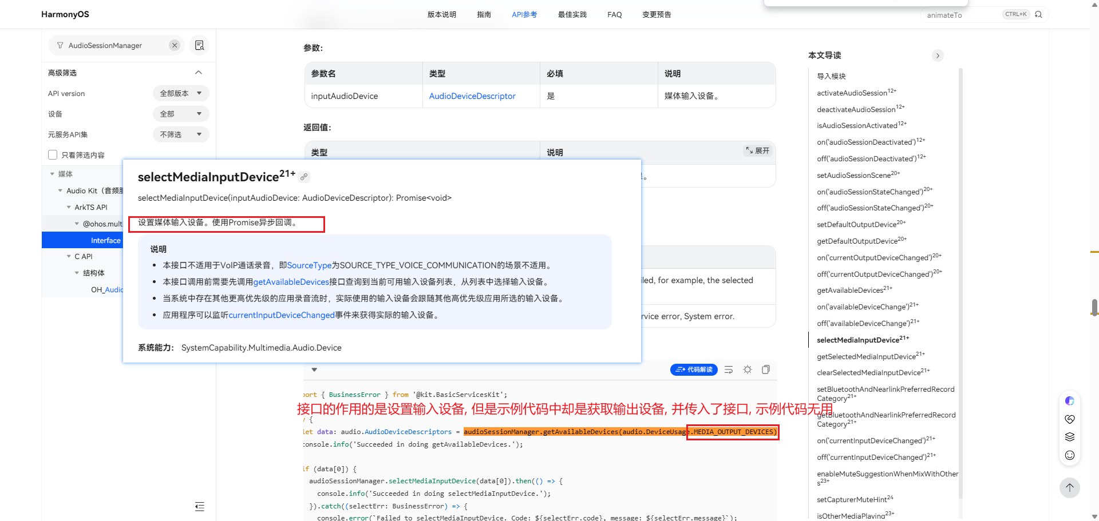The width and height of the screenshot is (1099, 521).
Task: Click the 展开 expand table button
Action: [x=758, y=150]
